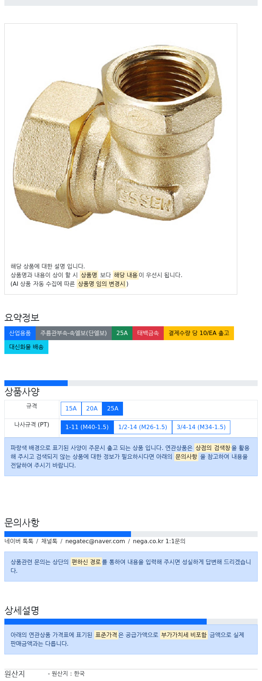Select the 15A size option

pos(71,409)
